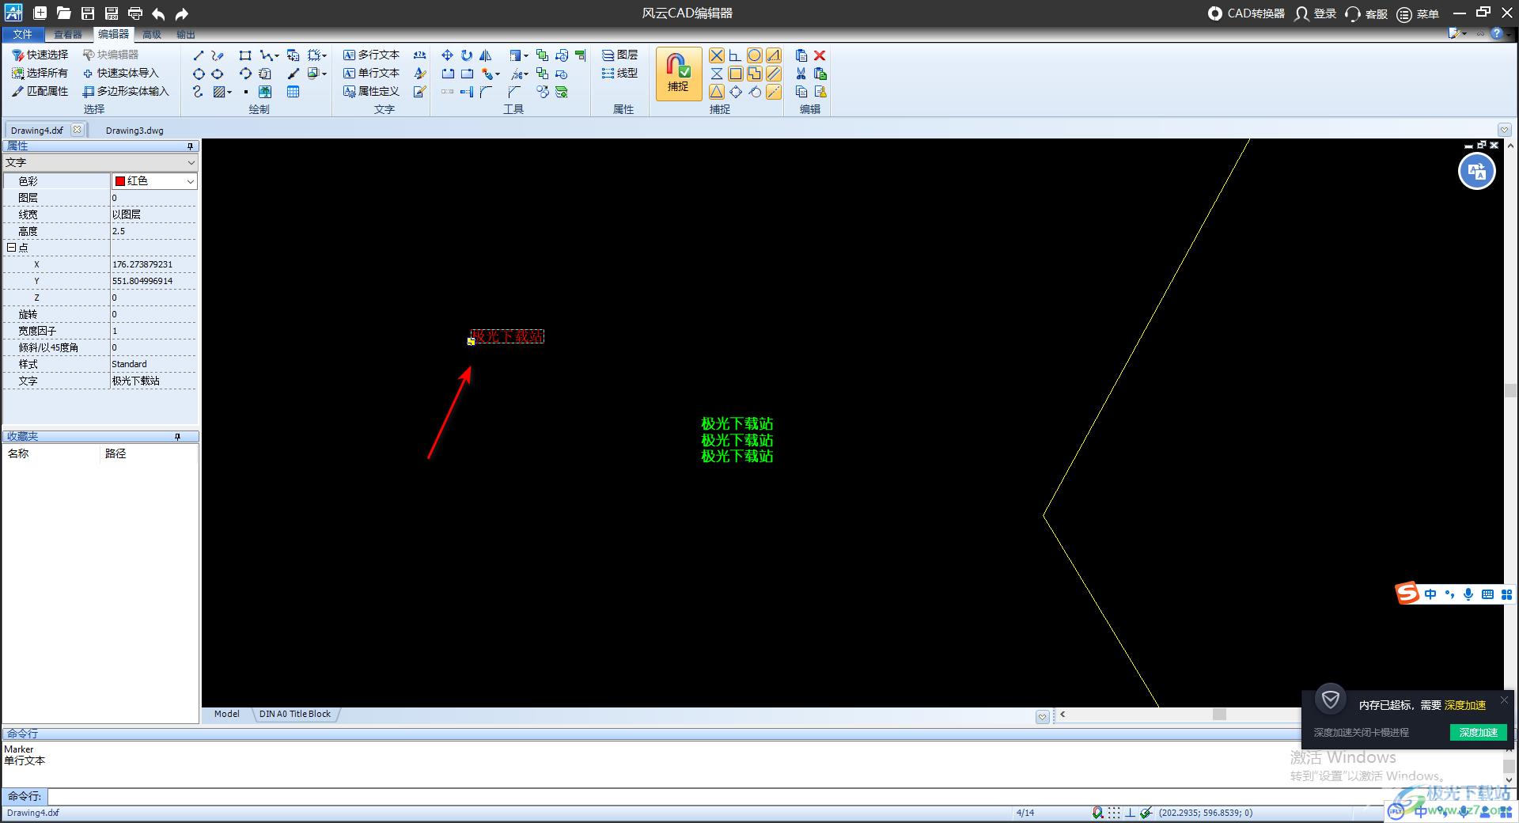Toggle the 捕捉 snap master button
The width and height of the screenshot is (1519, 823).
678,74
